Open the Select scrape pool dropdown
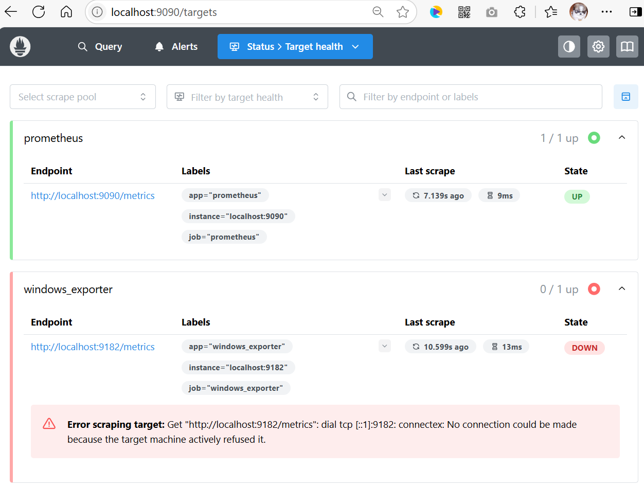644x488 pixels. (x=83, y=97)
